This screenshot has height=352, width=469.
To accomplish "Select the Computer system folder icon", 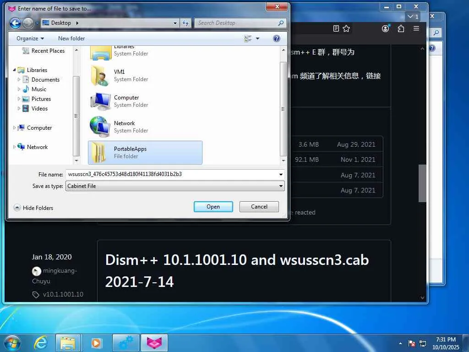I will click(100, 101).
